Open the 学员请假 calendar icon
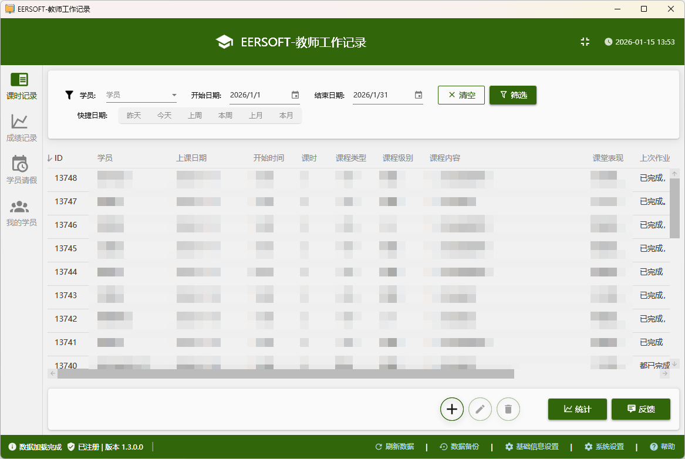 click(x=20, y=164)
